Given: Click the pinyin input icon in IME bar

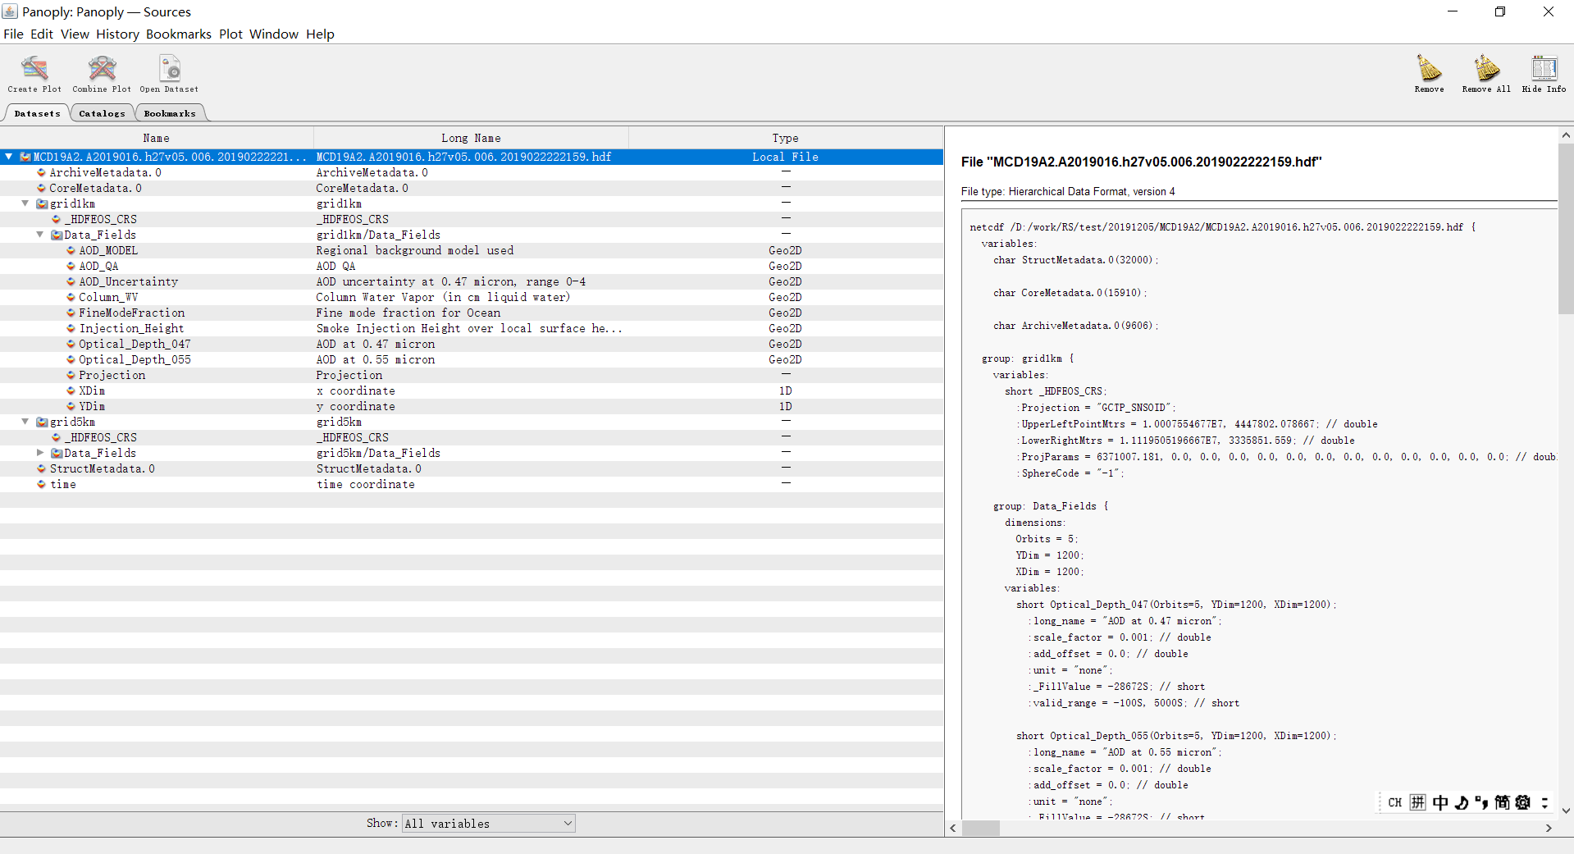Looking at the screenshot, I should coord(1418,802).
